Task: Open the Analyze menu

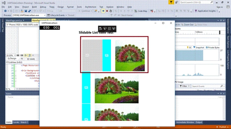Action: pyautogui.click(x=110, y=7)
